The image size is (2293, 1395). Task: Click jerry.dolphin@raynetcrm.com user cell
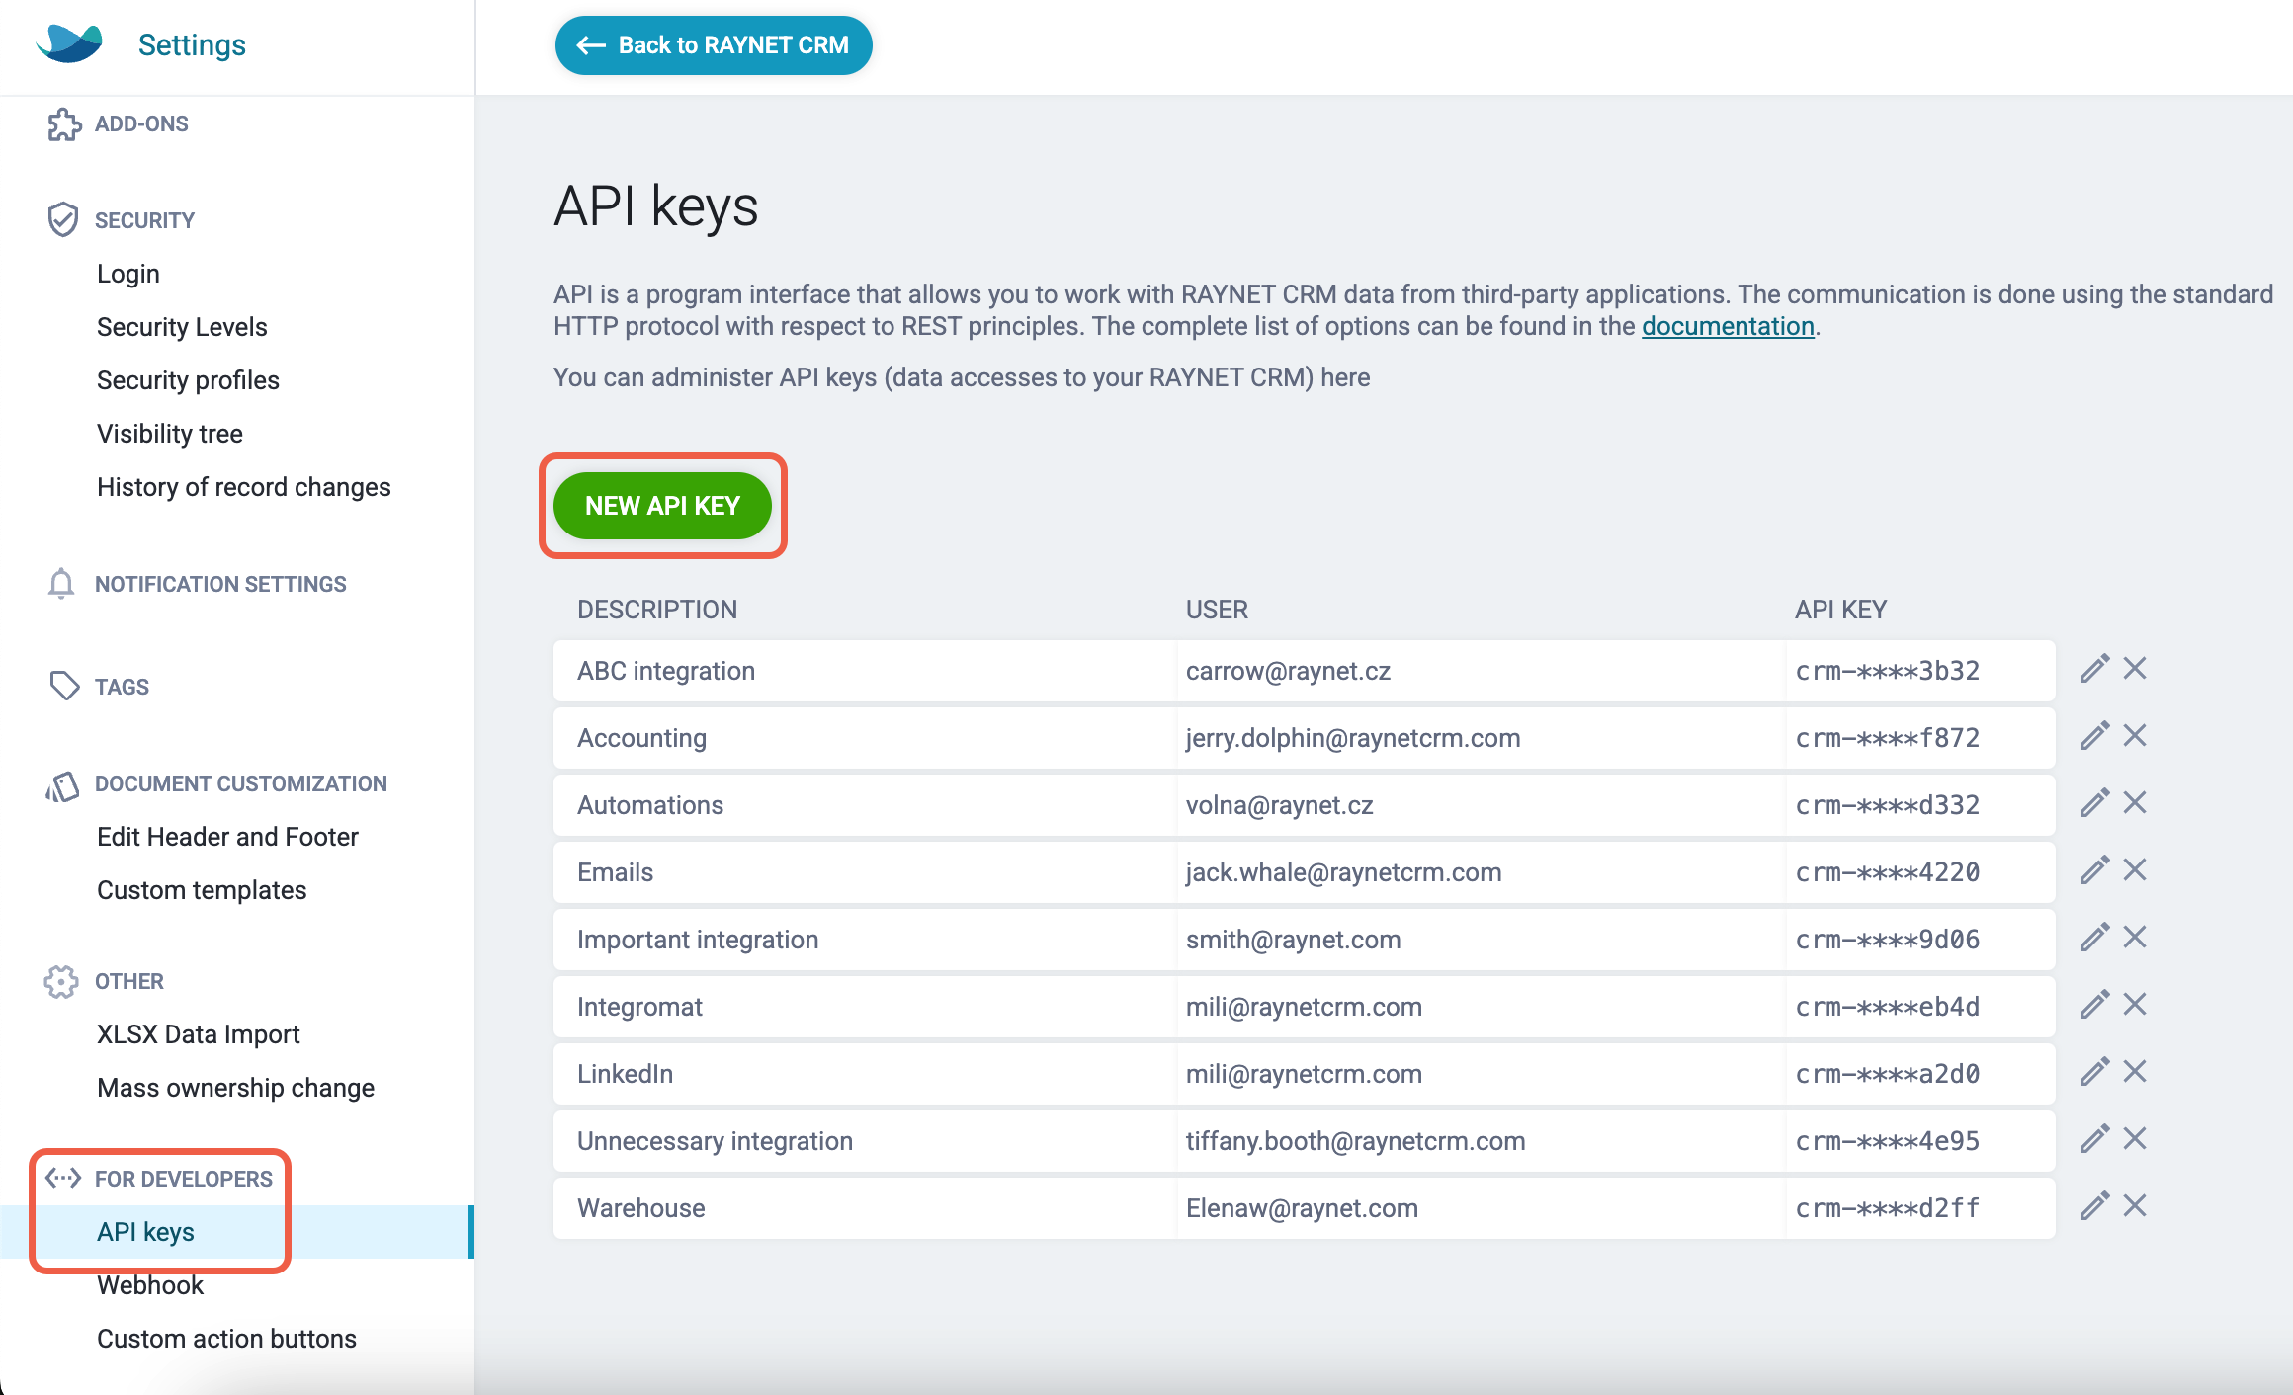point(1481,738)
